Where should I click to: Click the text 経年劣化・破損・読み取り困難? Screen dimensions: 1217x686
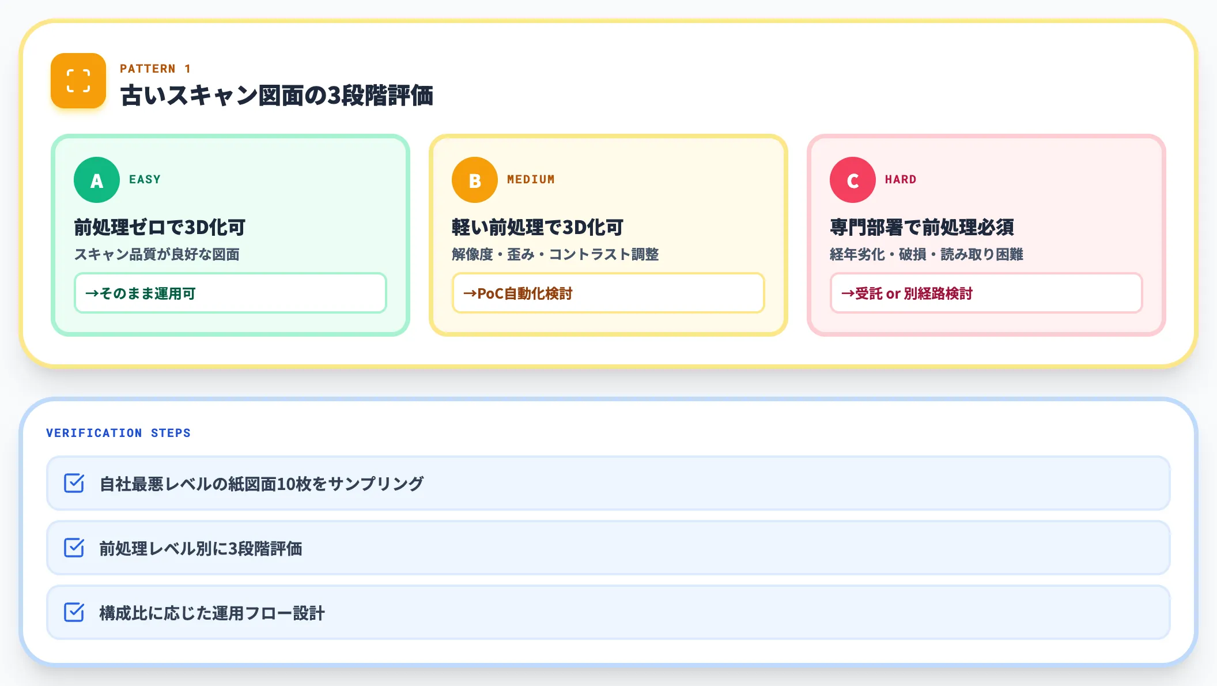(x=927, y=254)
